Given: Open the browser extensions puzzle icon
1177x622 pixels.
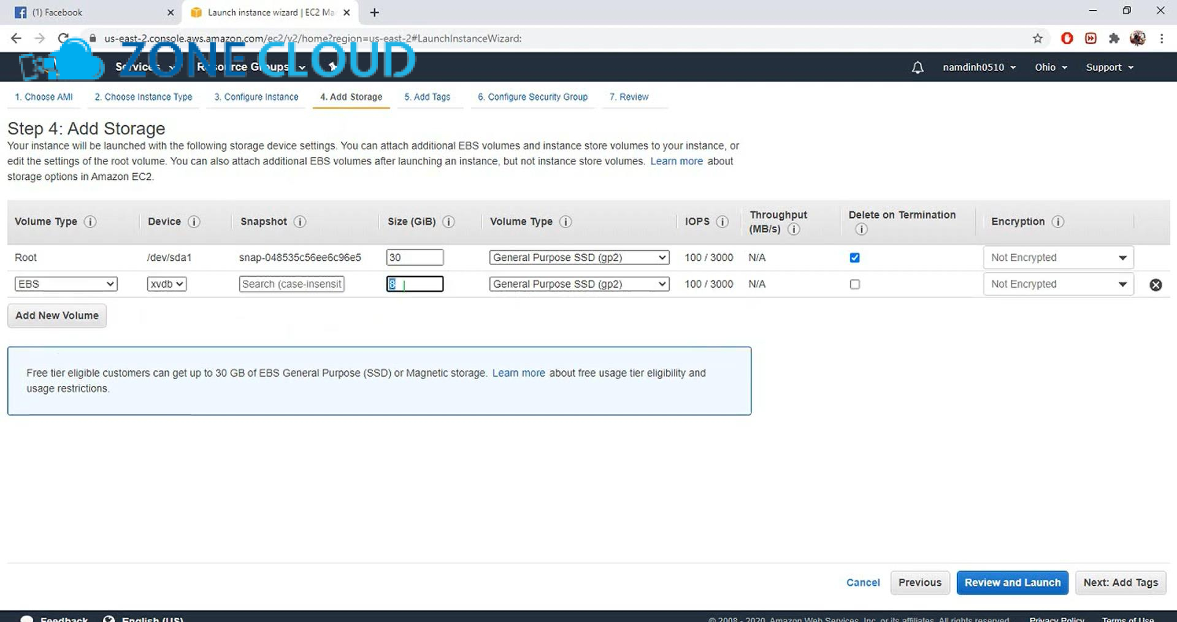Looking at the screenshot, I should [1114, 39].
